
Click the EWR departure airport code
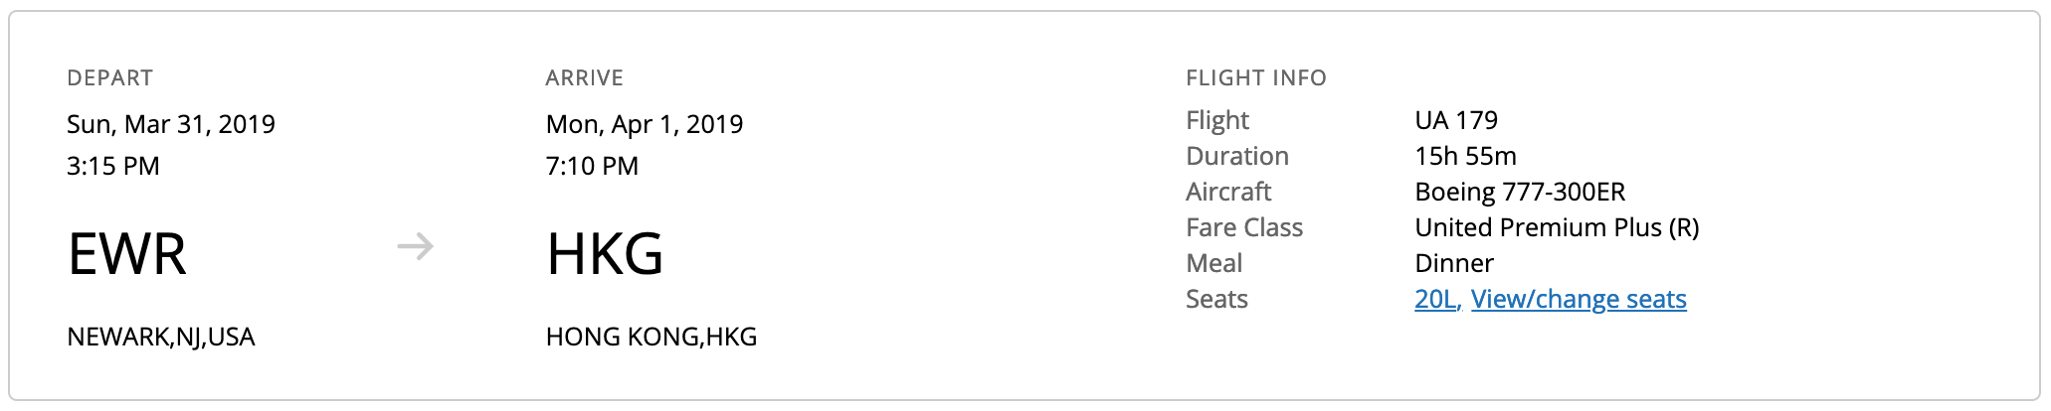point(126,253)
